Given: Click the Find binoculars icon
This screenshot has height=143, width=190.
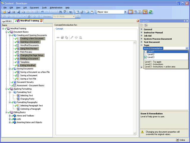Looking at the screenshot, I should tap(60, 12).
